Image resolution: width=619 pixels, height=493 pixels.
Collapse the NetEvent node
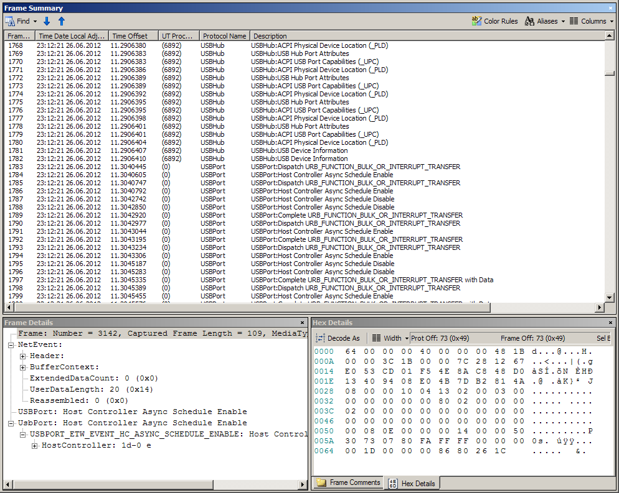11,345
